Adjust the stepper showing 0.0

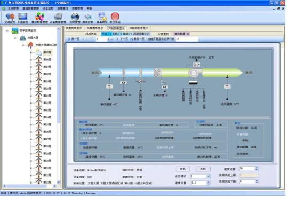(x=208, y=183)
